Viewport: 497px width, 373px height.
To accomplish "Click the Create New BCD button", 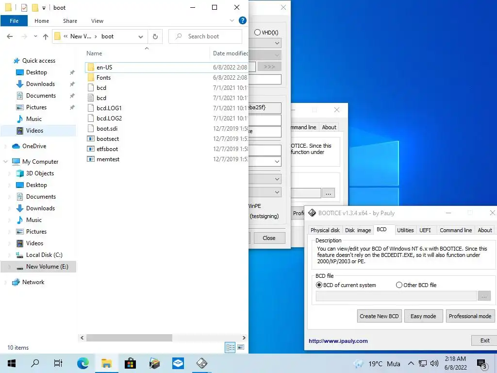I will click(x=379, y=316).
